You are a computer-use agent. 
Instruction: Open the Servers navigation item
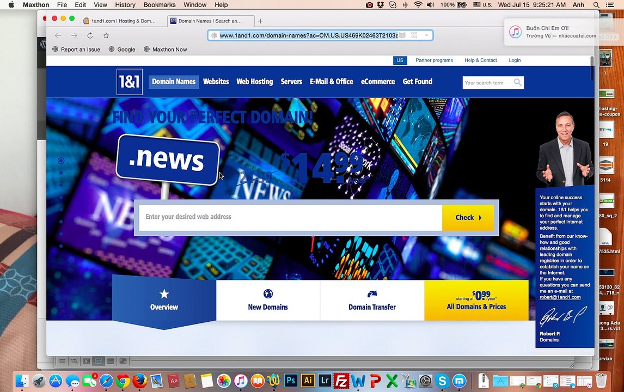pyautogui.click(x=291, y=82)
